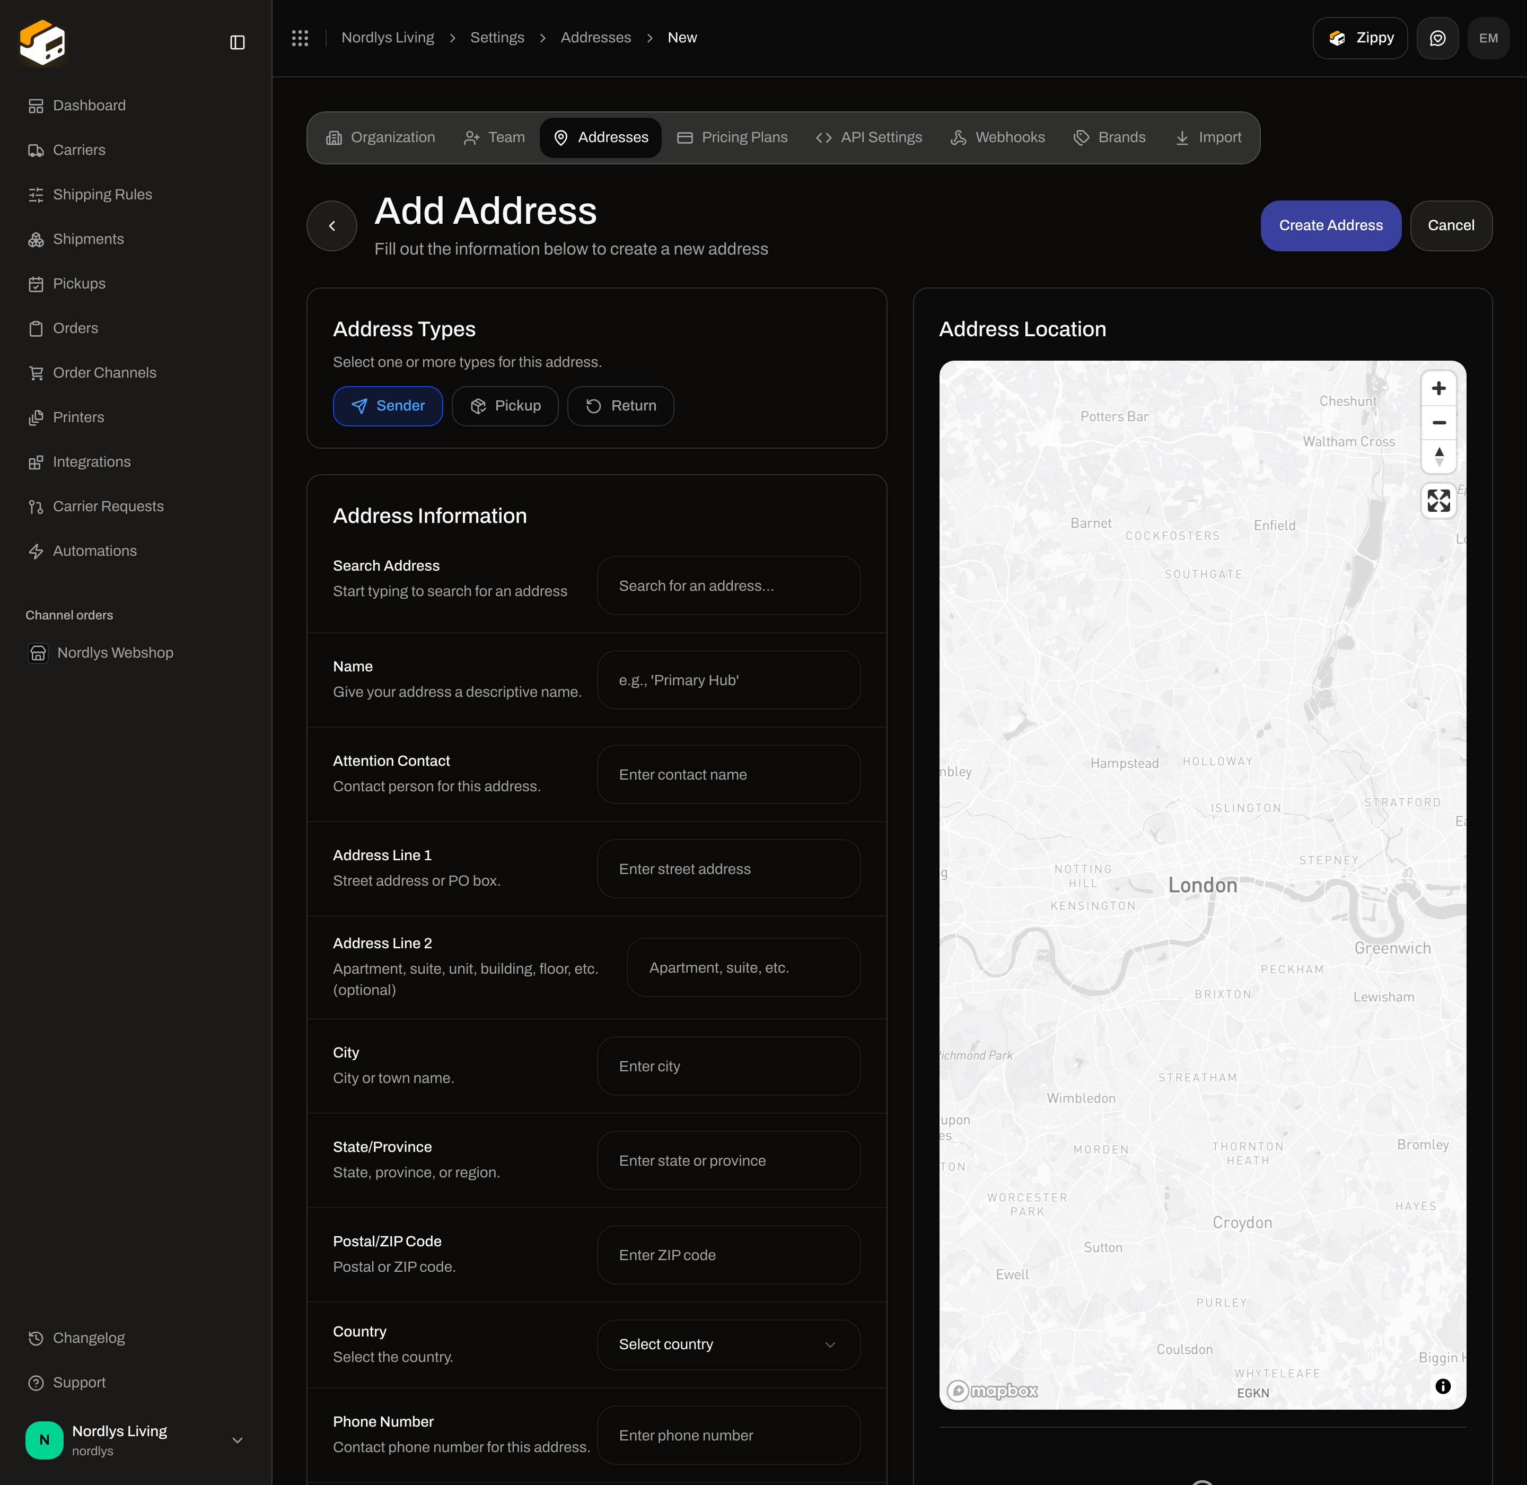Focus the Apartment, suite, etc. field

pos(743,968)
